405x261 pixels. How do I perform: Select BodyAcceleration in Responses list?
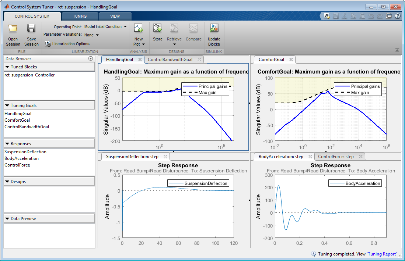pyautogui.click(x=21, y=158)
